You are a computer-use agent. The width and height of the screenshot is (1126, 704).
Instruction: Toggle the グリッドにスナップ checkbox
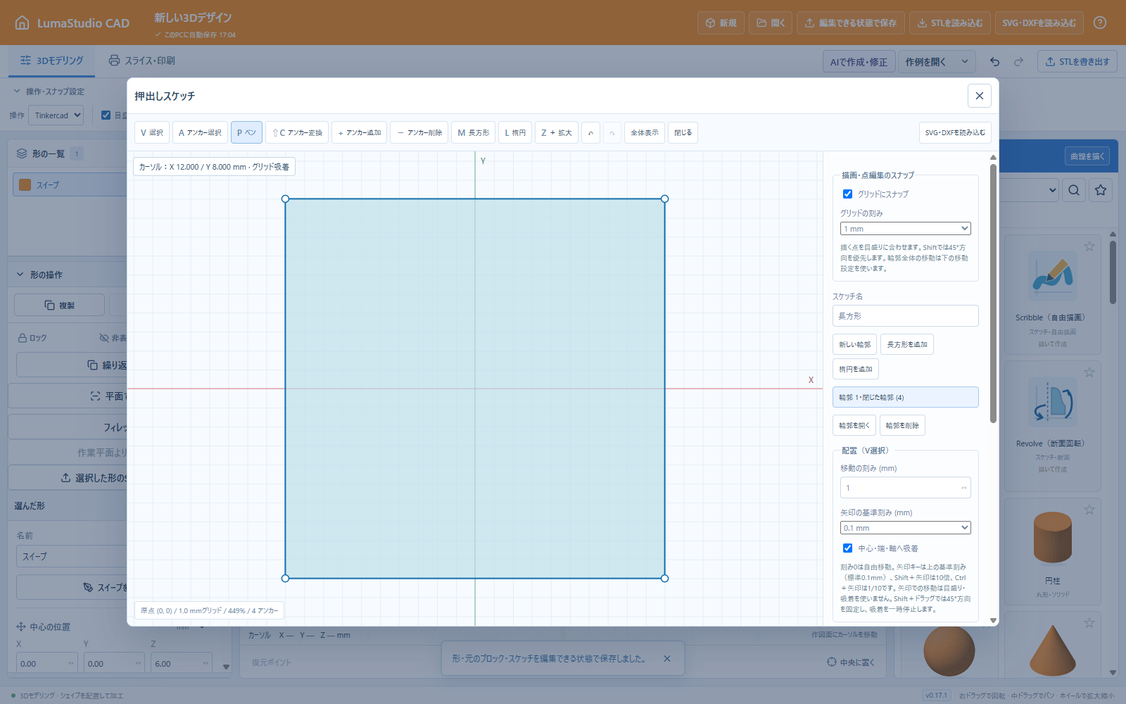pos(847,194)
